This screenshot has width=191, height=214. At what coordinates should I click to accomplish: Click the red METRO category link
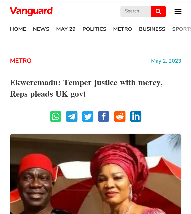click(21, 61)
